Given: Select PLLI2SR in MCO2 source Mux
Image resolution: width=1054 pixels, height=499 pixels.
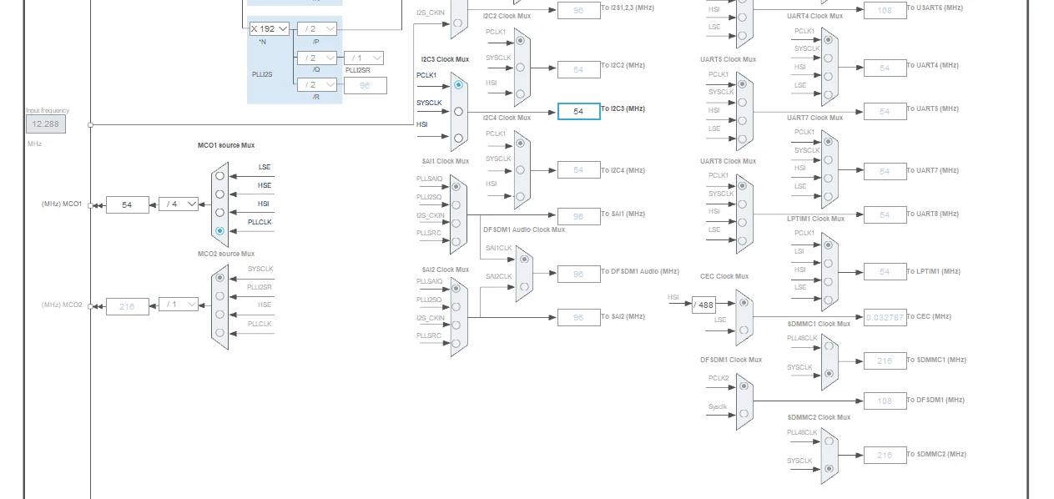Looking at the screenshot, I should pyautogui.click(x=220, y=296).
